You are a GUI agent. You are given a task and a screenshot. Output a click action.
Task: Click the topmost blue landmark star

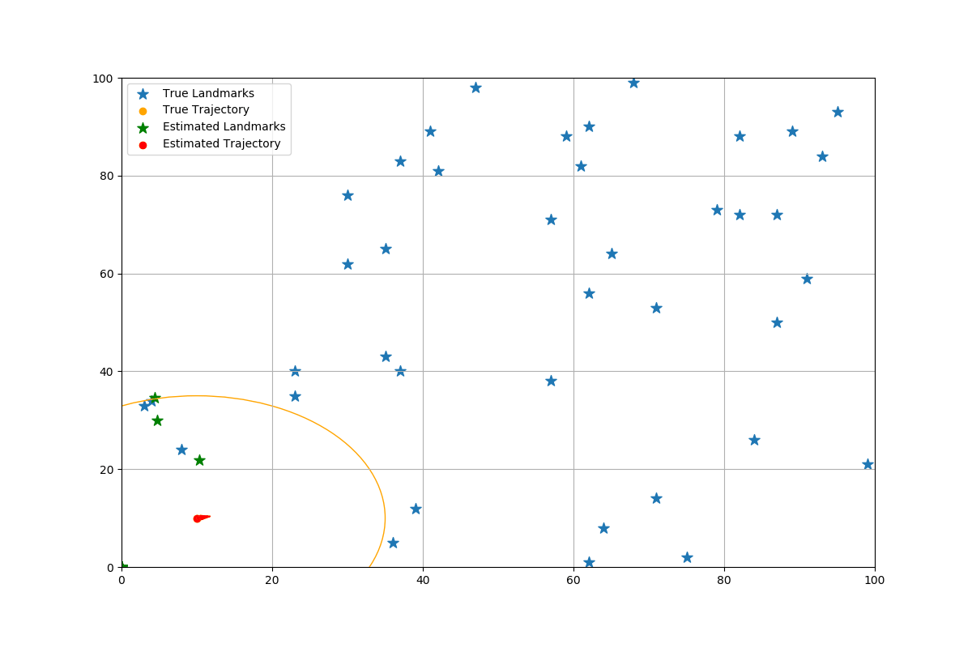[633, 83]
